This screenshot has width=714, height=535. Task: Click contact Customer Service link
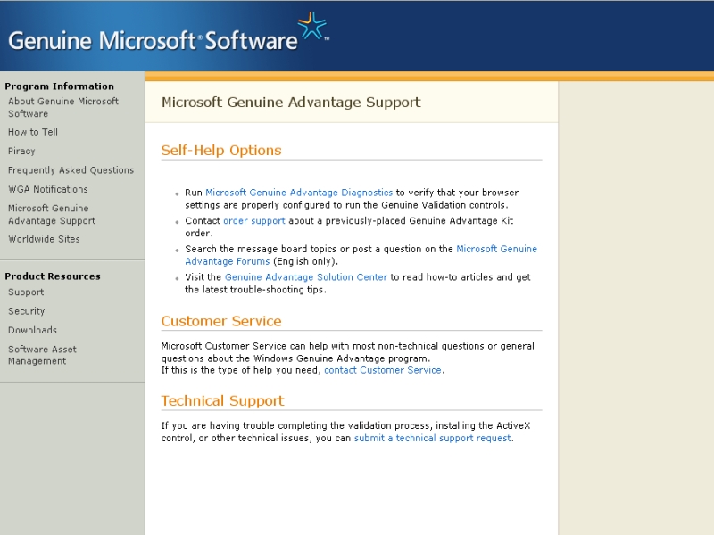pos(383,370)
